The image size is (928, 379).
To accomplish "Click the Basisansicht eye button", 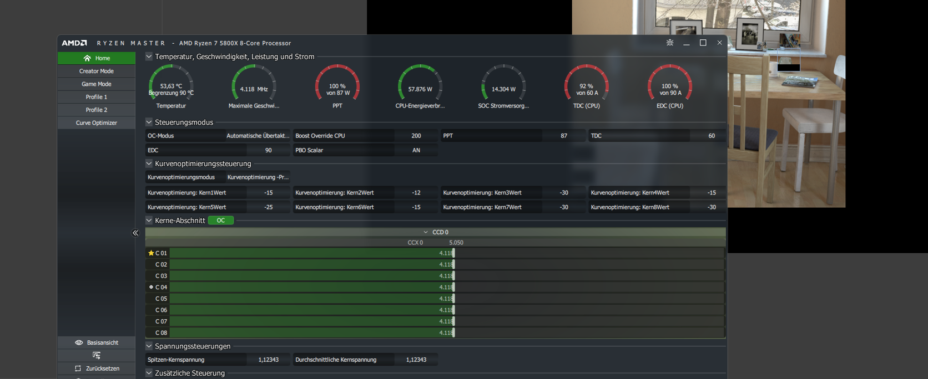I will 97,342.
